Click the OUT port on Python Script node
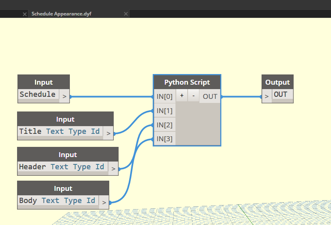 tap(210, 96)
